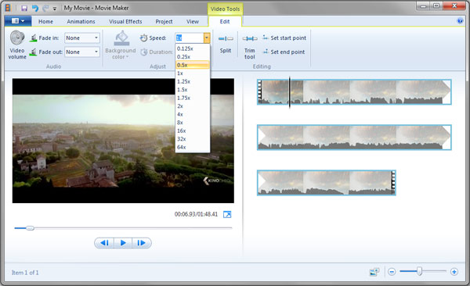Open the Quick Access Toolbar customize arrow
This screenshot has width=470, height=286.
pyautogui.click(x=55, y=9)
